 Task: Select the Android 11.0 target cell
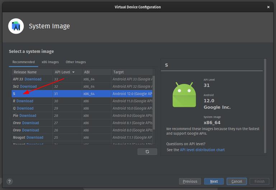(x=132, y=101)
